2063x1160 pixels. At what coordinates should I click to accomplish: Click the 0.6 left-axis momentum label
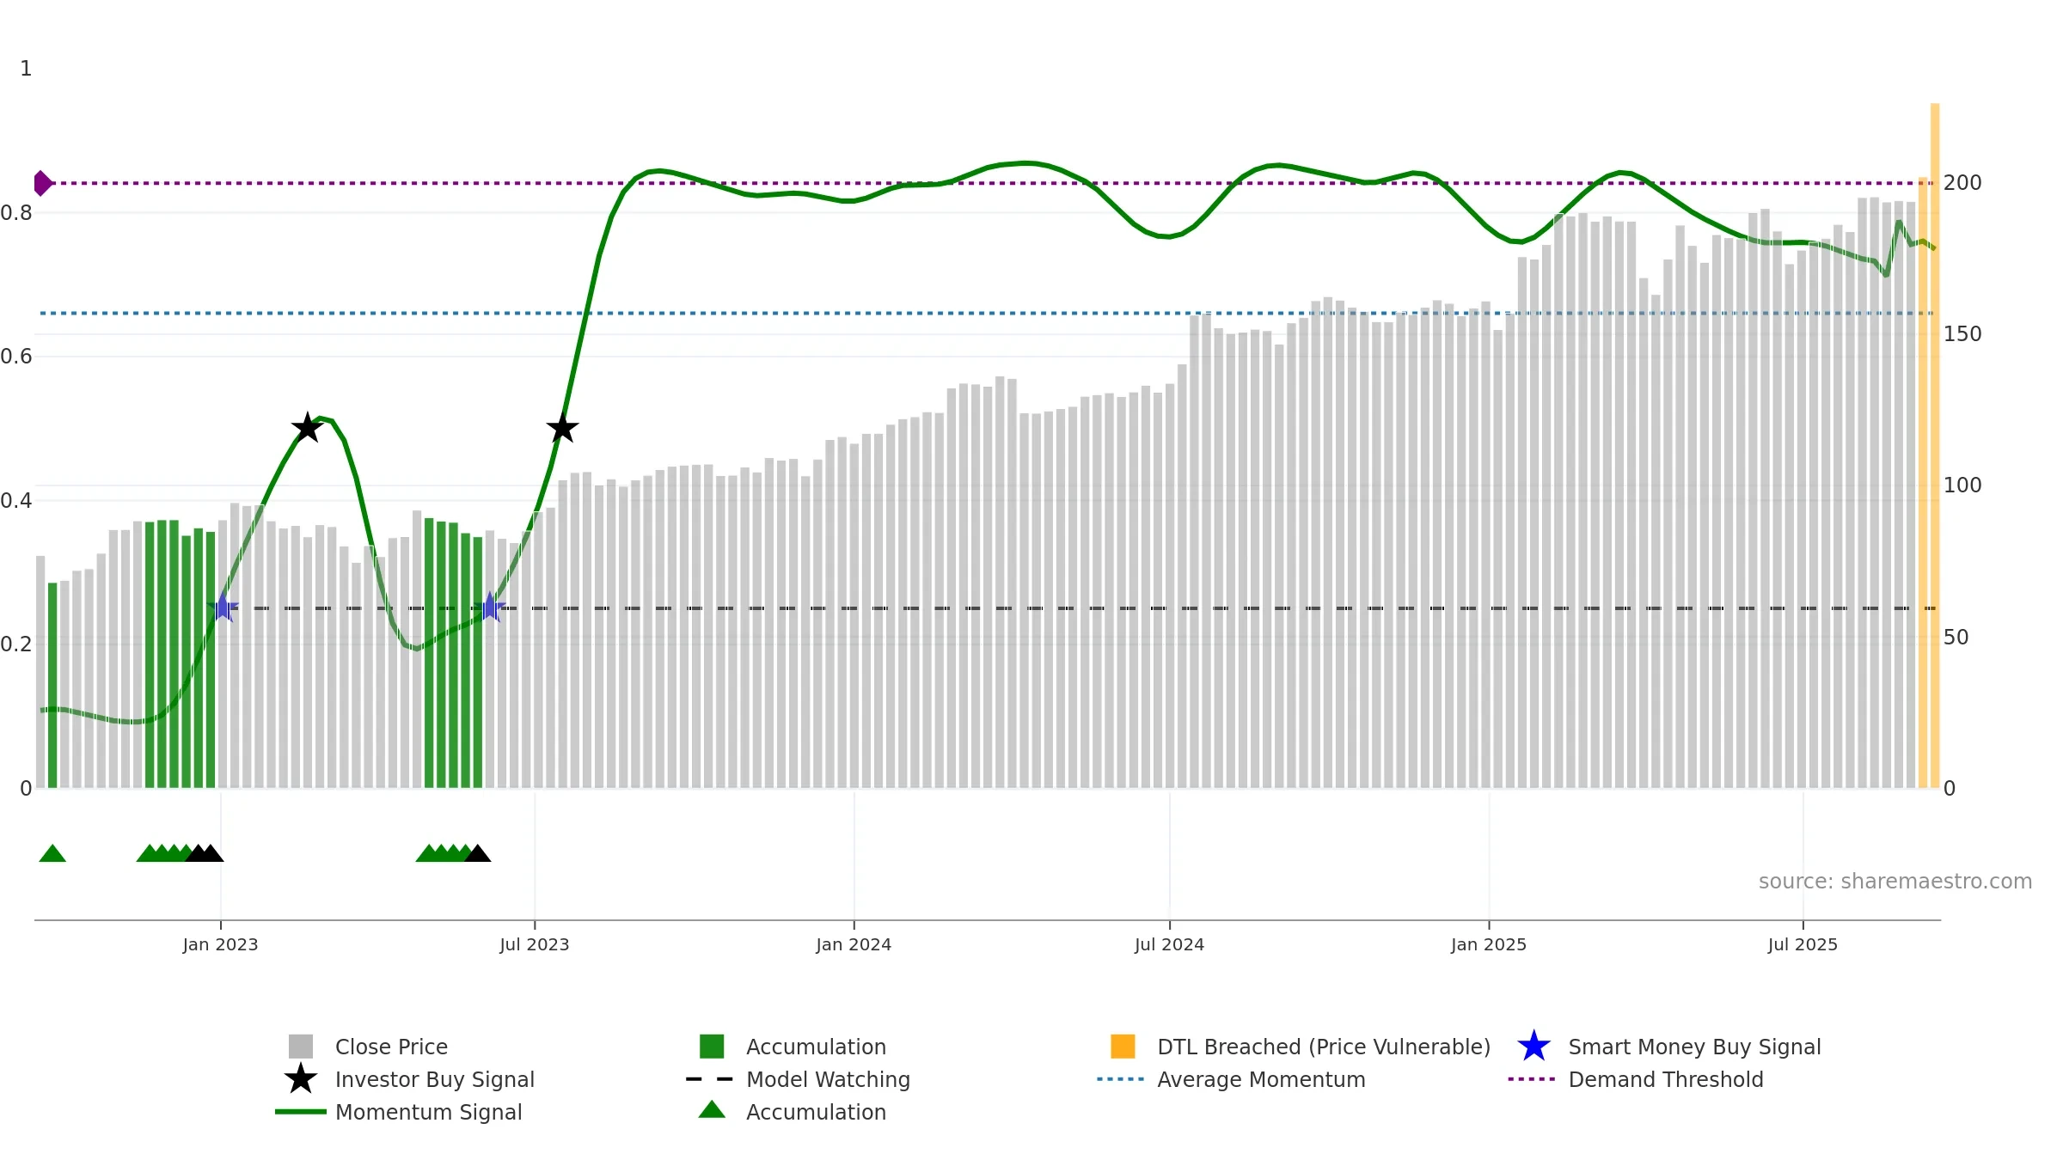coord(15,357)
